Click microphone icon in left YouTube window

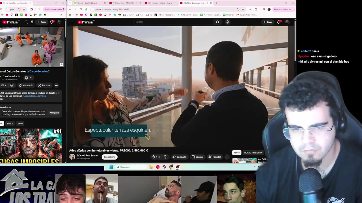tap(32, 22)
